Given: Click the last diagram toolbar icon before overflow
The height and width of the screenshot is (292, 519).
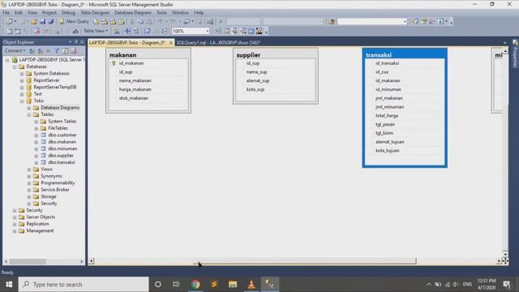Looking at the screenshot, I should 259,31.
